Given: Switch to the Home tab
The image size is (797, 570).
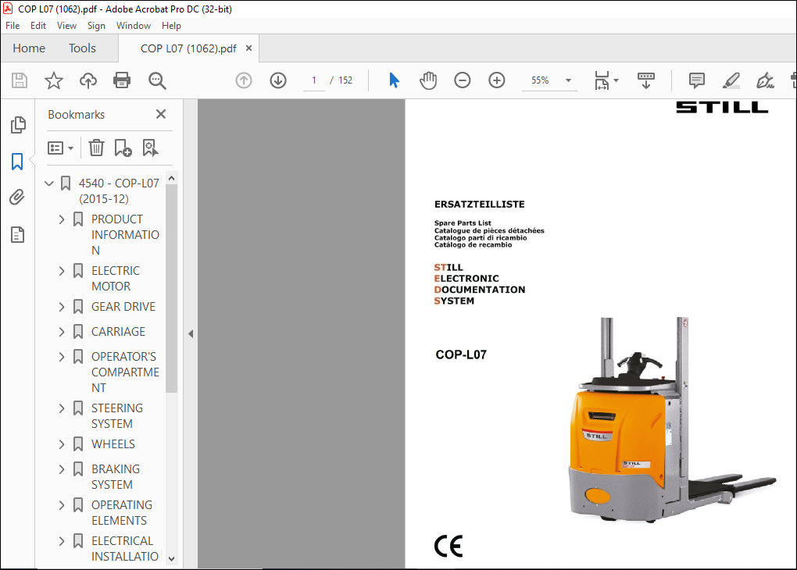Looking at the screenshot, I should (29, 48).
